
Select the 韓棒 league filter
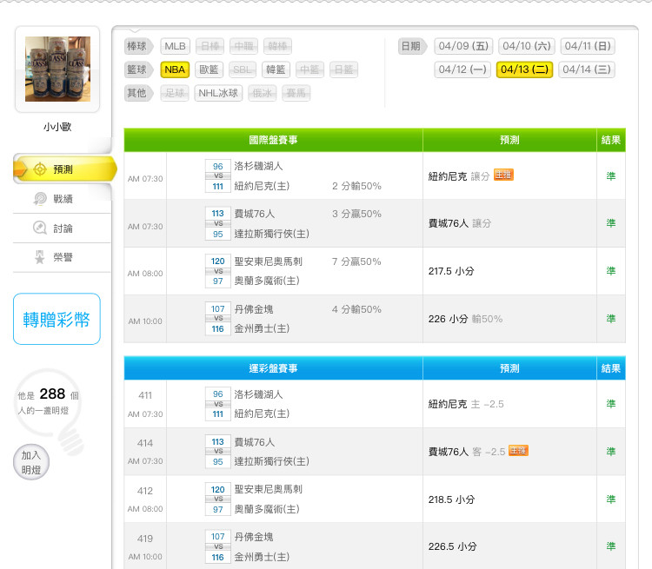pyautogui.click(x=277, y=46)
